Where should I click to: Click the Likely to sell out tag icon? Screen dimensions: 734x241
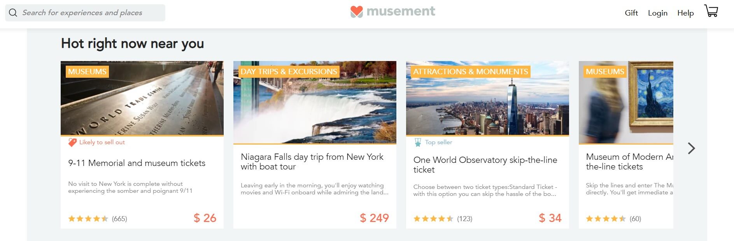coord(72,142)
